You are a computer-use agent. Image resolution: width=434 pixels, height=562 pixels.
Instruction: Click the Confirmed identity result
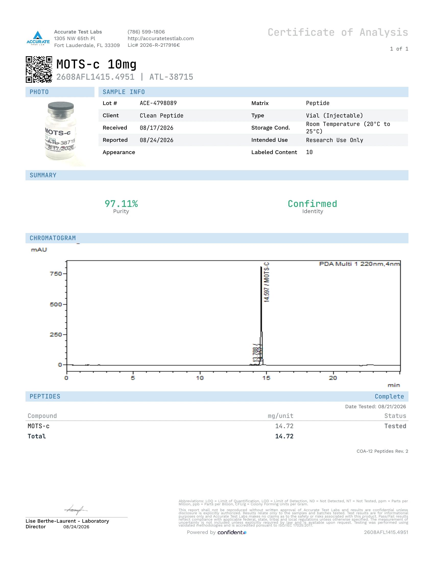(x=312, y=204)
